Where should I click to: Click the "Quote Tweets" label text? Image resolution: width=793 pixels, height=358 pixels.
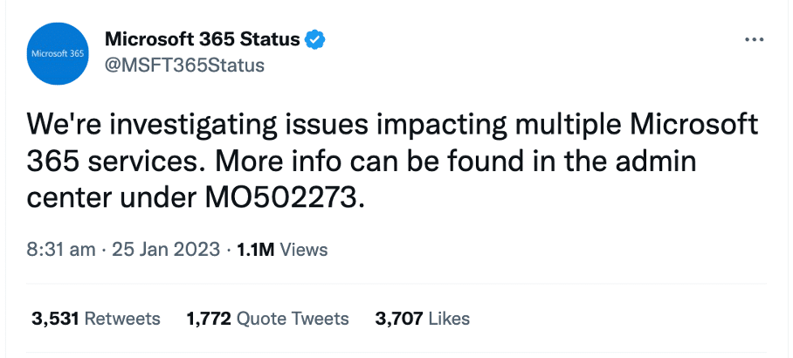(293, 319)
